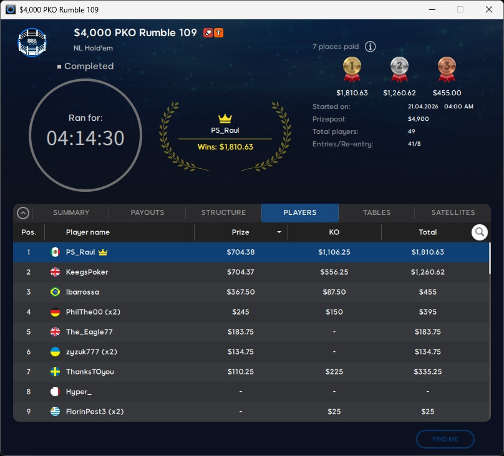
Task: Click the red PKO badge icon beside title
Action: (x=208, y=33)
